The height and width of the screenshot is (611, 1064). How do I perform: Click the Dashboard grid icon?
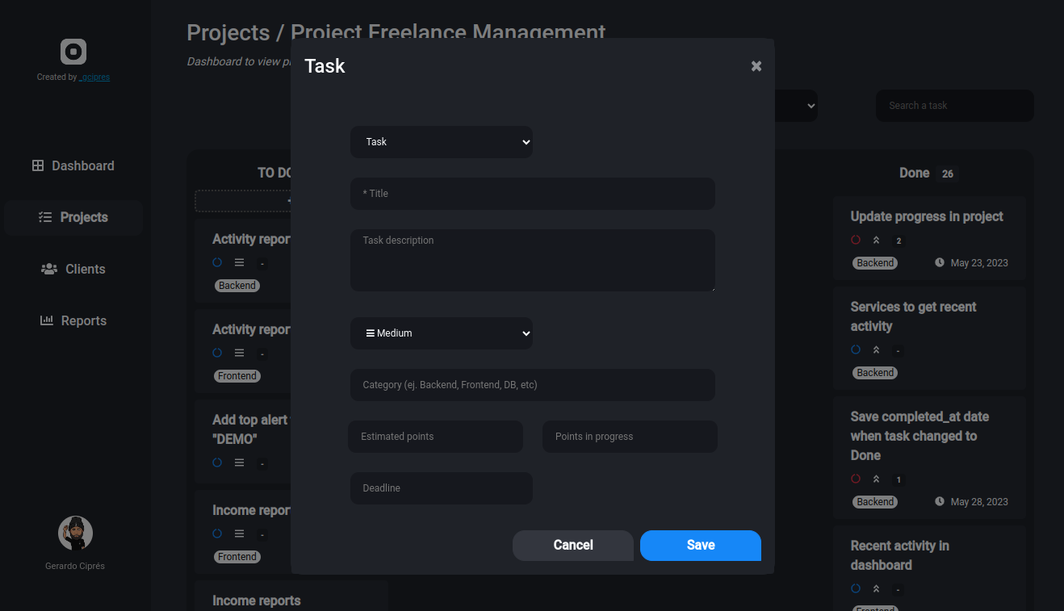pyautogui.click(x=38, y=165)
